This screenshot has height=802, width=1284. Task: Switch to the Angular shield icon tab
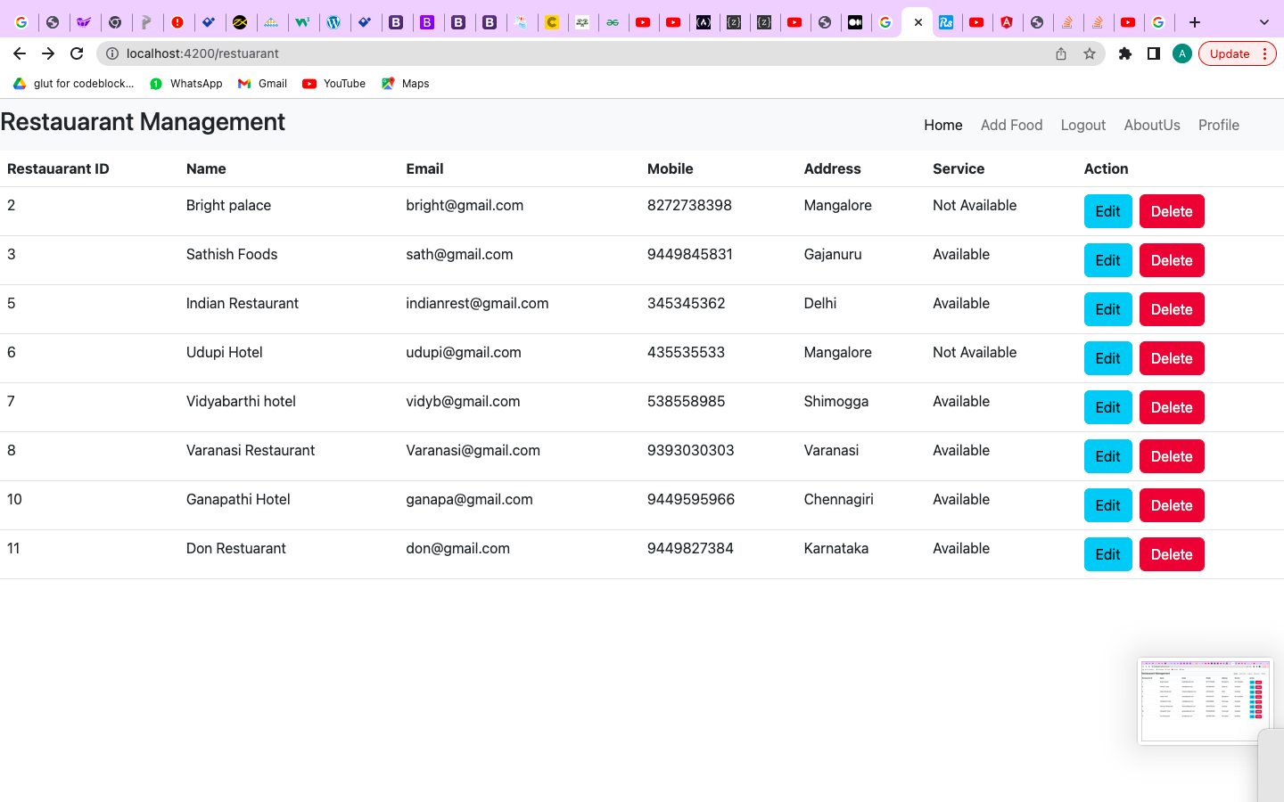tap(1008, 22)
